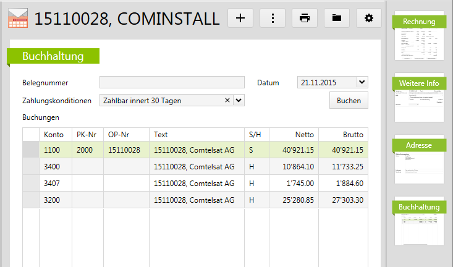
Task: Open the Rechnung page thumbnail
Action: (x=419, y=36)
